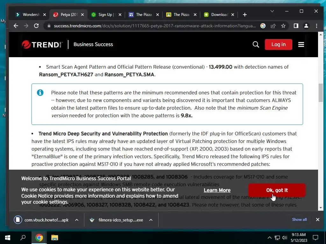Close the Petya tab
The width and height of the screenshot is (326, 244).
coord(82,15)
